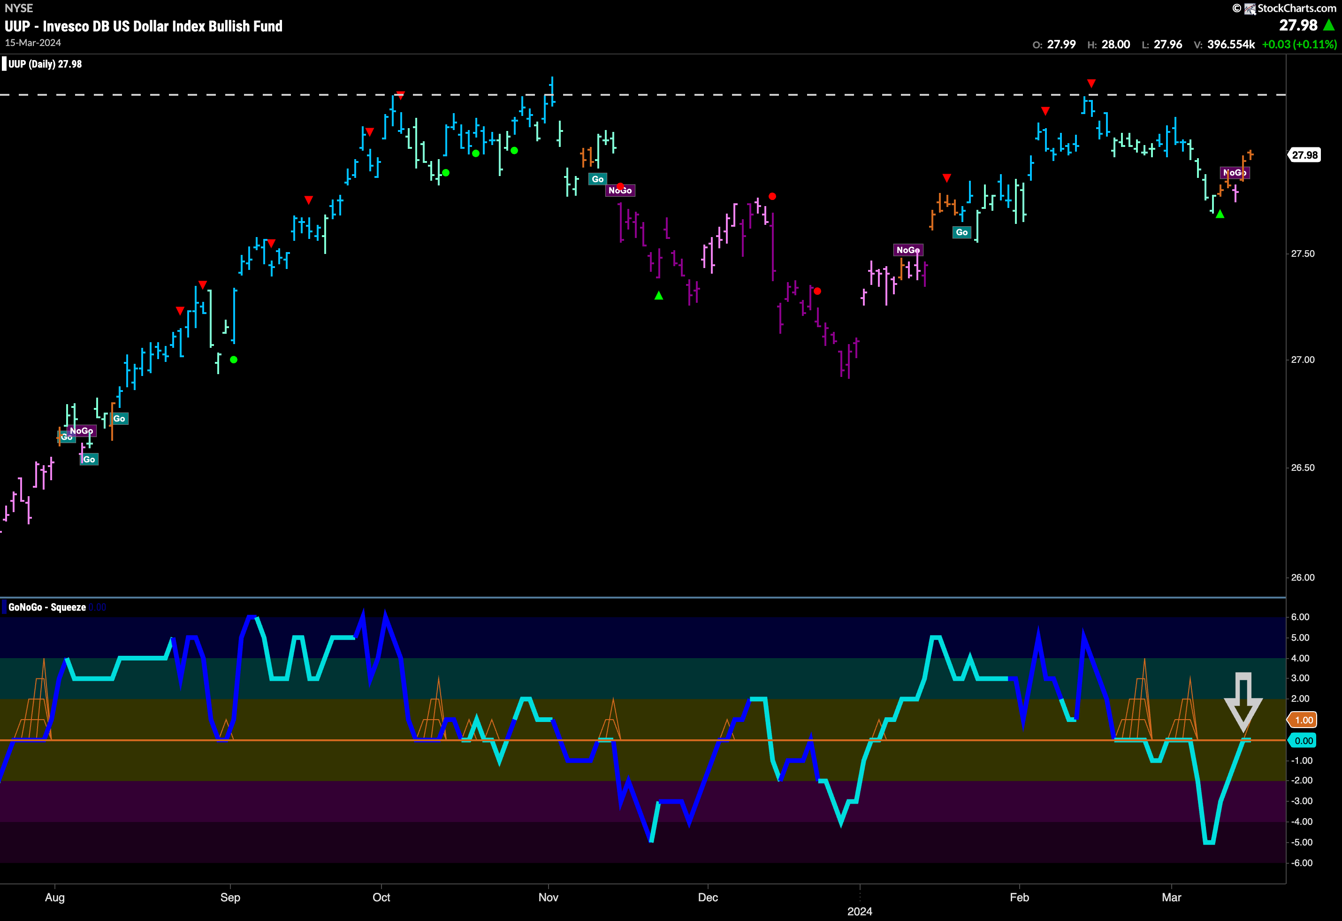Click the green circle beside the September 1 low

(x=233, y=360)
